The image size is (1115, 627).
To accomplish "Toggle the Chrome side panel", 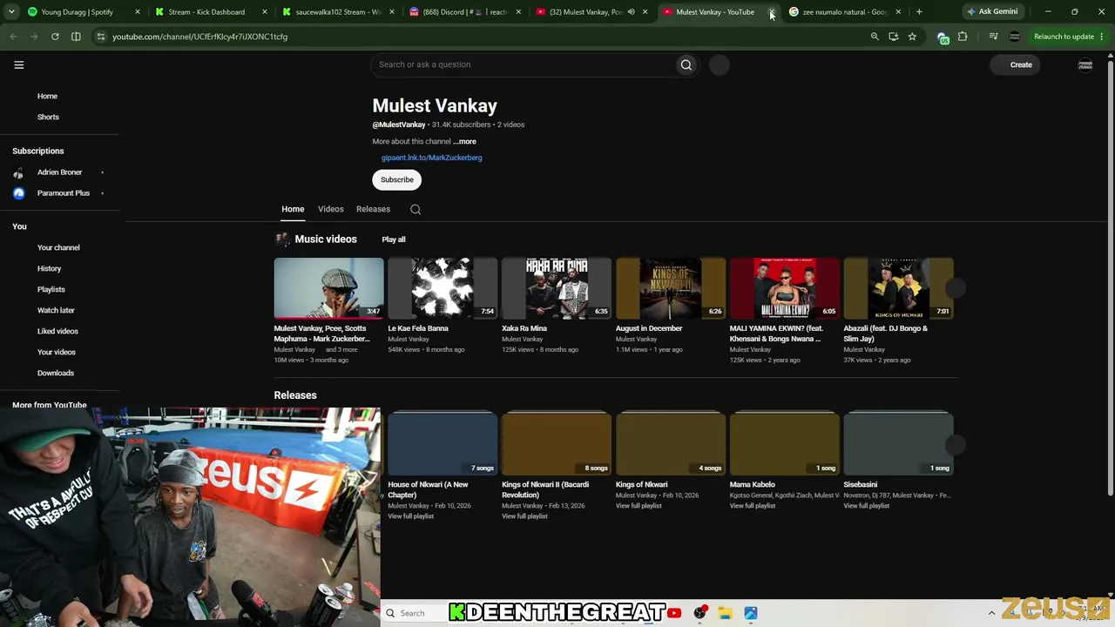I will [x=76, y=37].
